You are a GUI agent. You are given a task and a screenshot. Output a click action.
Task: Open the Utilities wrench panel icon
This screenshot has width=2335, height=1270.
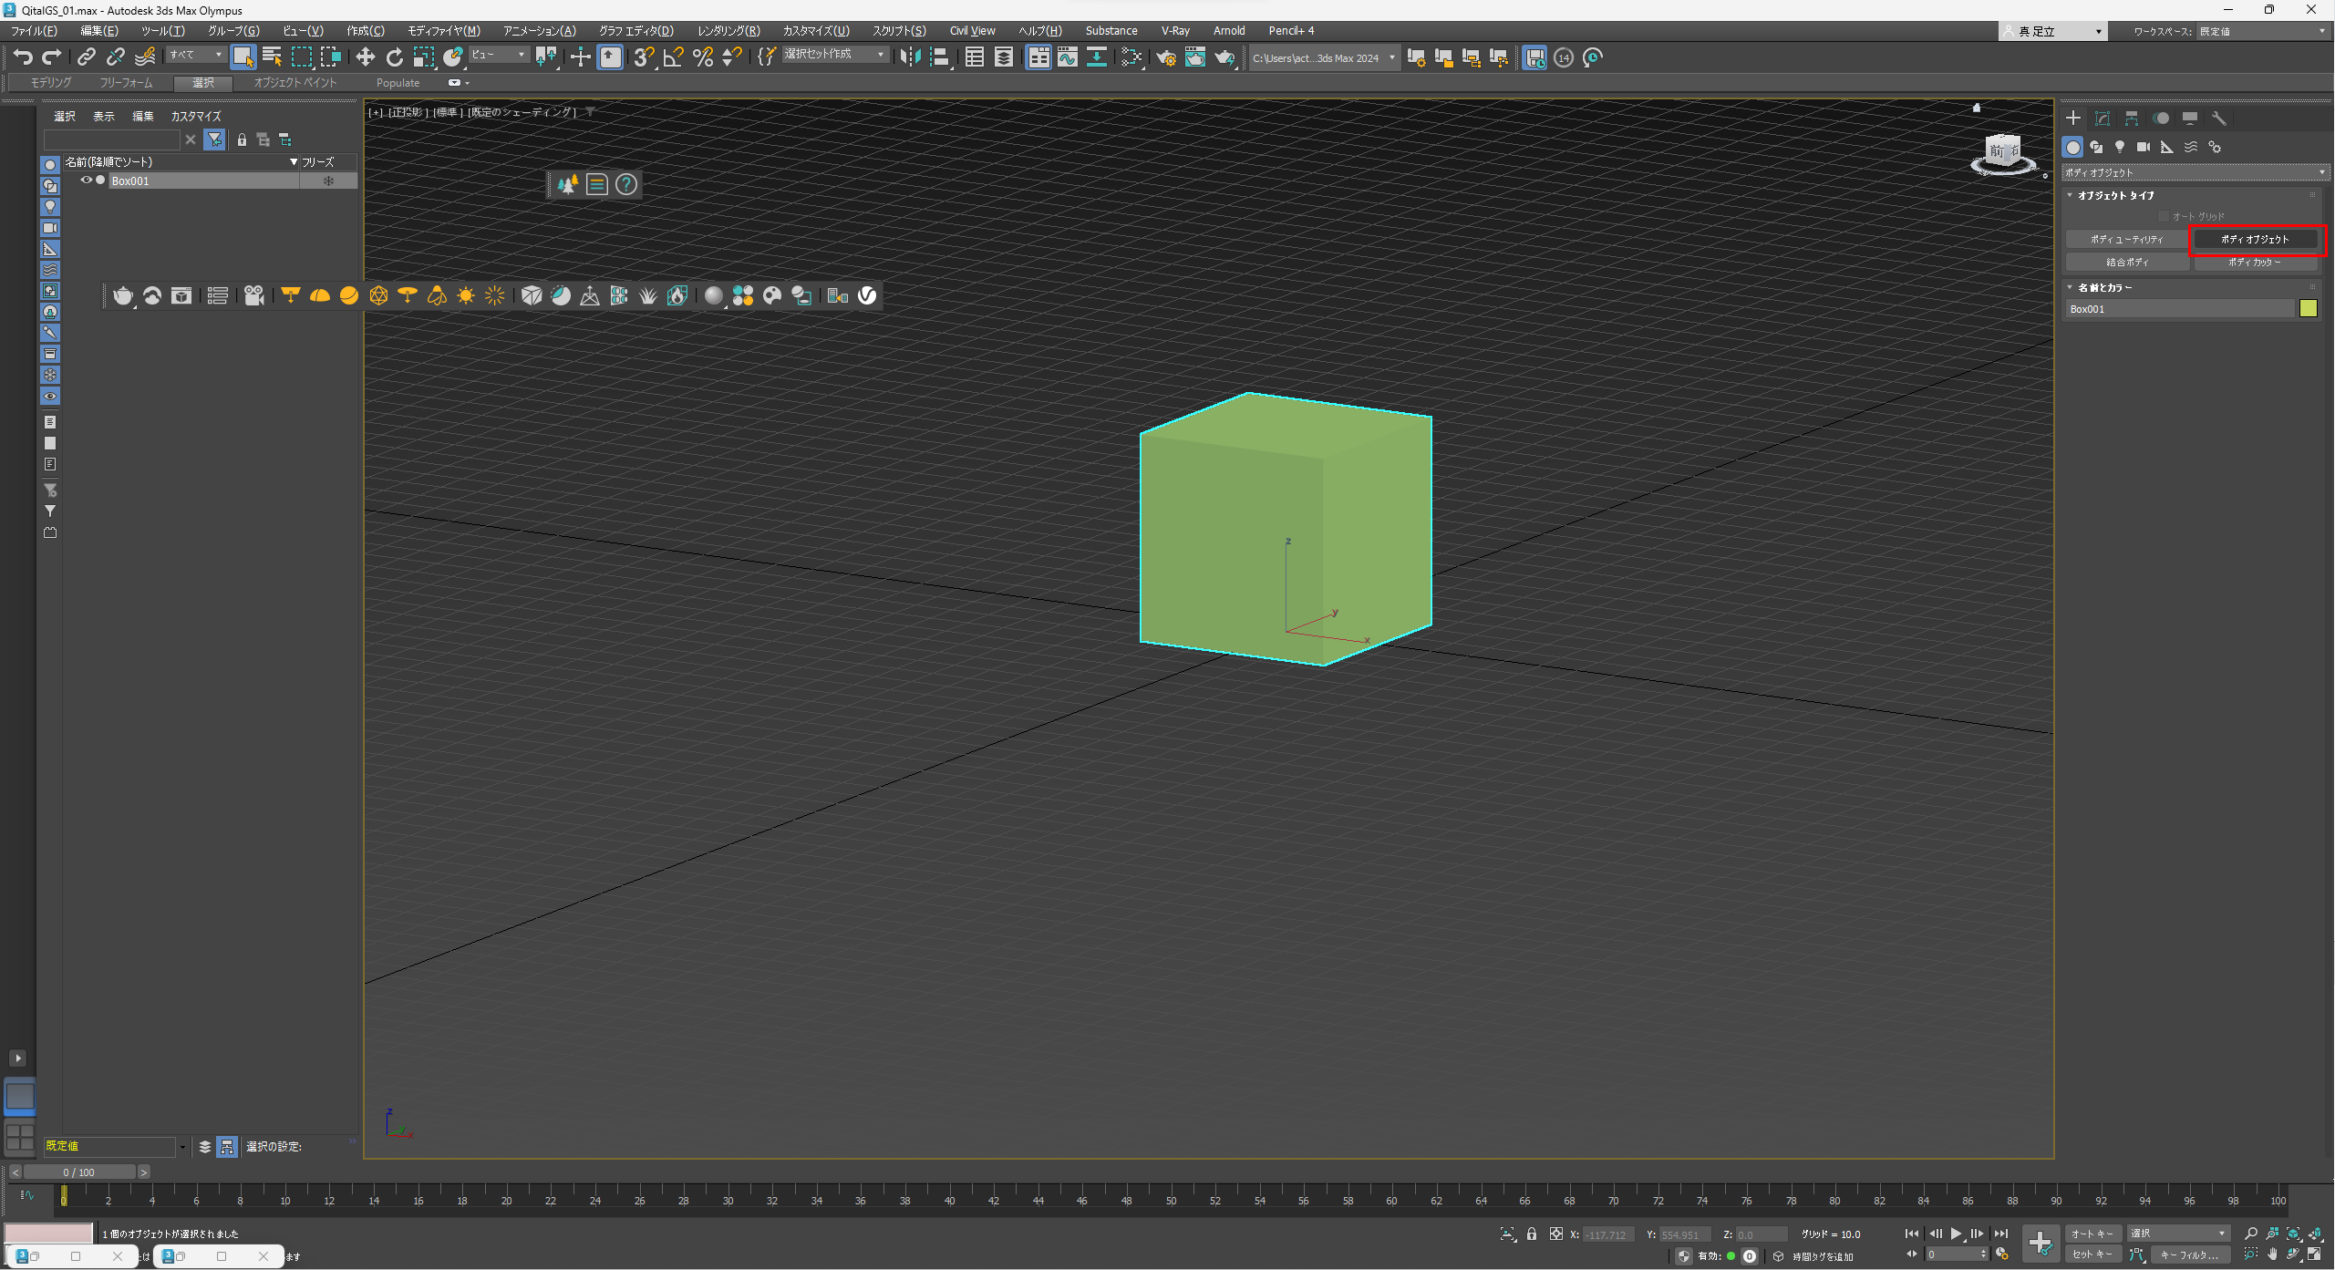click(2219, 119)
